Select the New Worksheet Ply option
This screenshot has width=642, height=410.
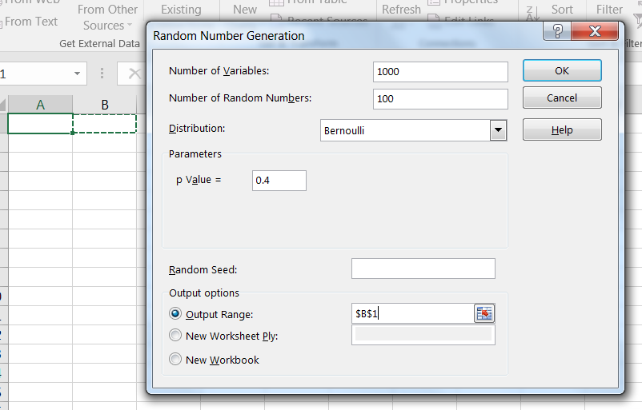tap(175, 336)
